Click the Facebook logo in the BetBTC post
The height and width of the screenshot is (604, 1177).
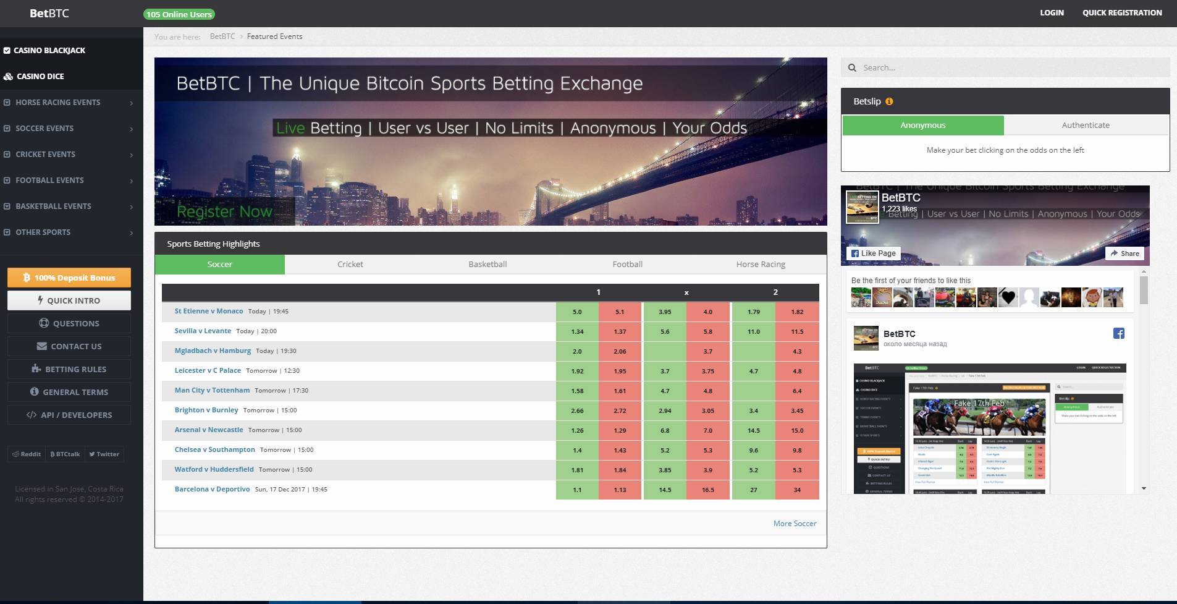click(x=1118, y=333)
